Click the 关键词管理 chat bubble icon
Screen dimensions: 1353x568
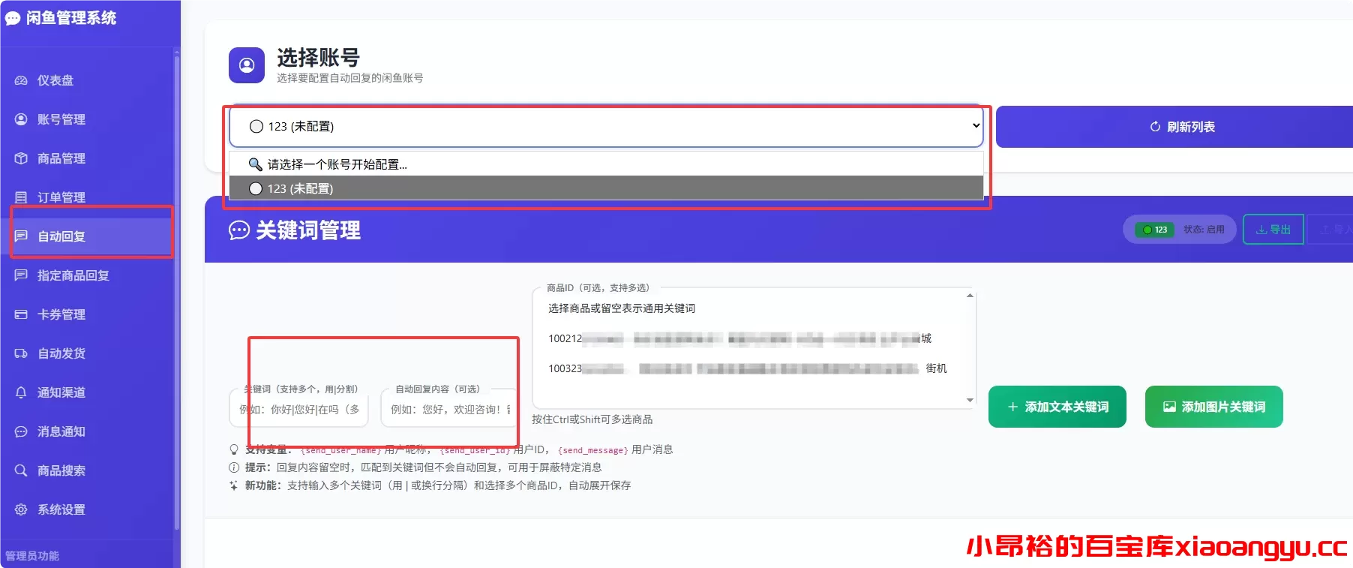point(239,230)
